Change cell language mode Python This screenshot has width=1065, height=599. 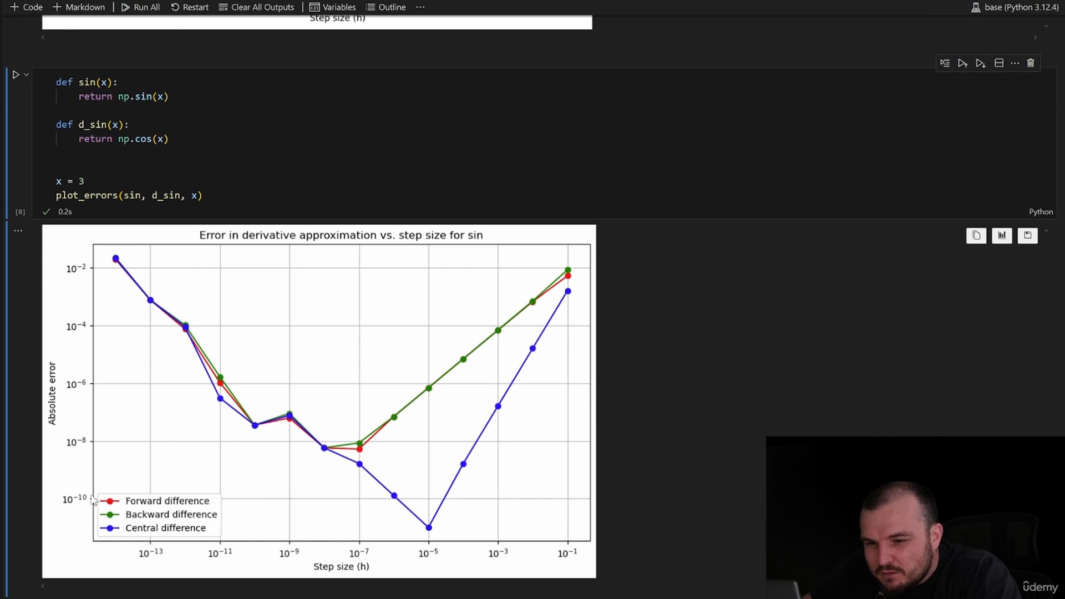(x=1041, y=212)
